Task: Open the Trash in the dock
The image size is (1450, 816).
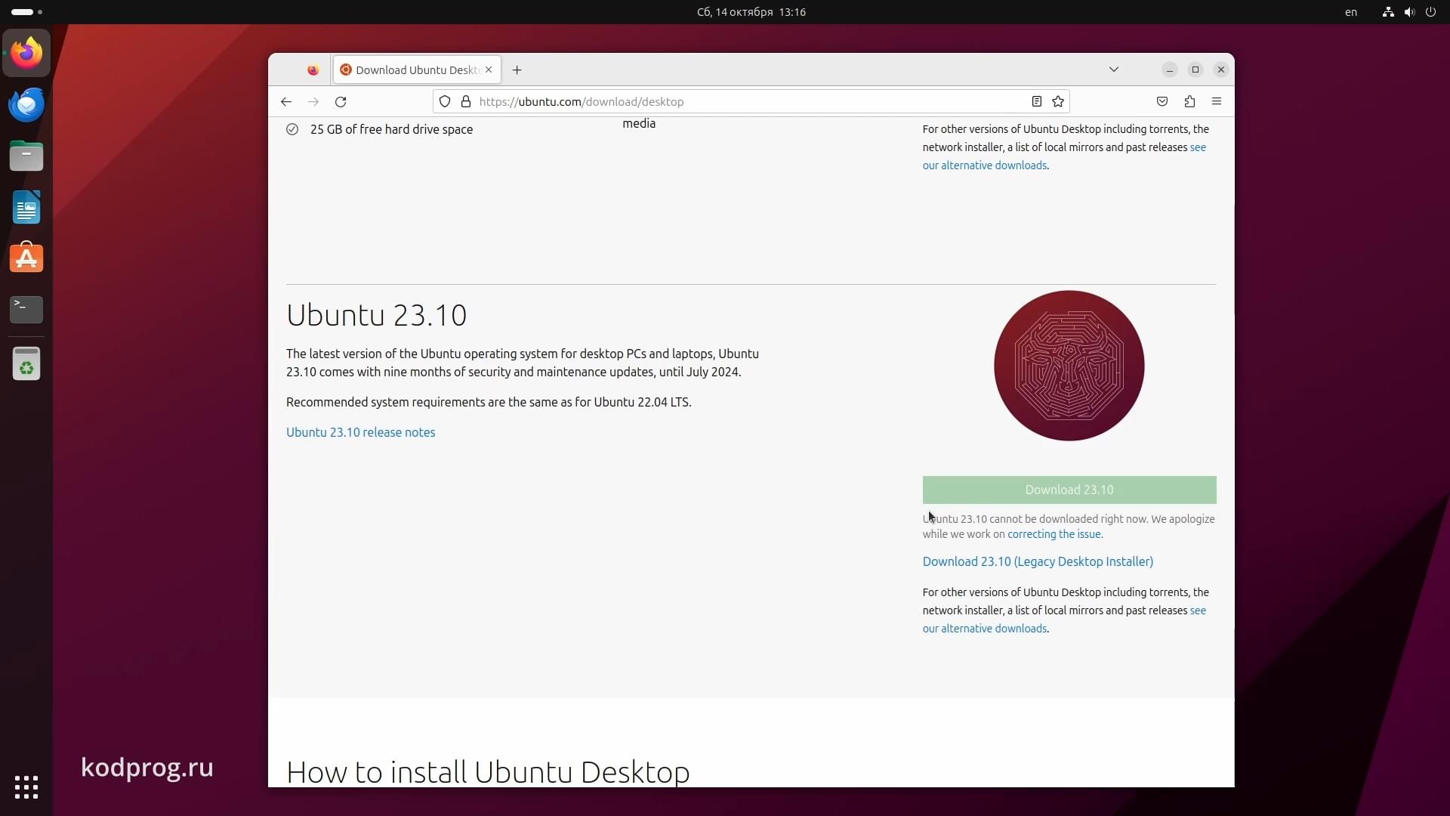Action: tap(26, 364)
